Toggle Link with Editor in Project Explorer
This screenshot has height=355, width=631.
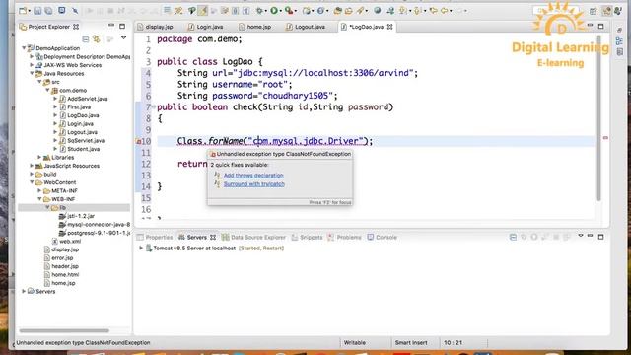[x=97, y=39]
